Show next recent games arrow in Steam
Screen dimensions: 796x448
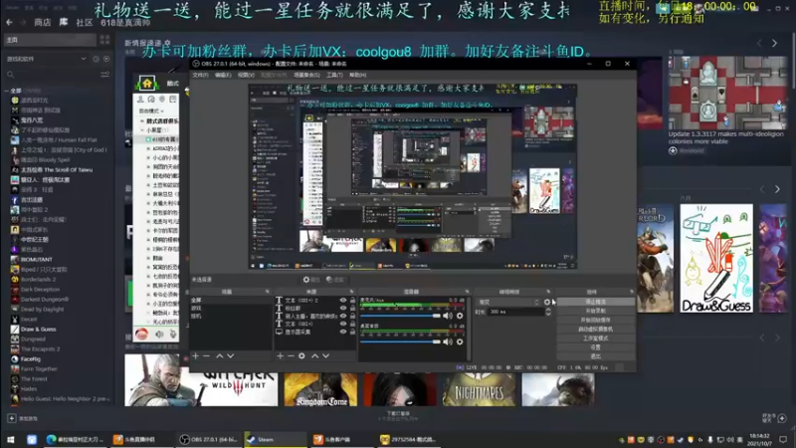tap(777, 189)
